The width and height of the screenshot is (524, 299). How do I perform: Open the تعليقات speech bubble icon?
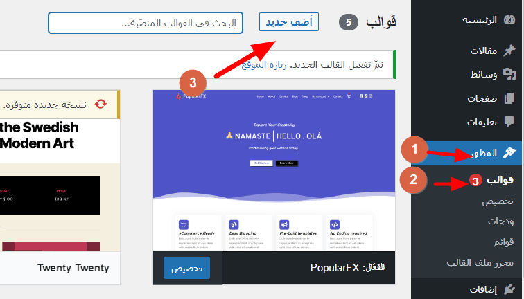tap(509, 122)
